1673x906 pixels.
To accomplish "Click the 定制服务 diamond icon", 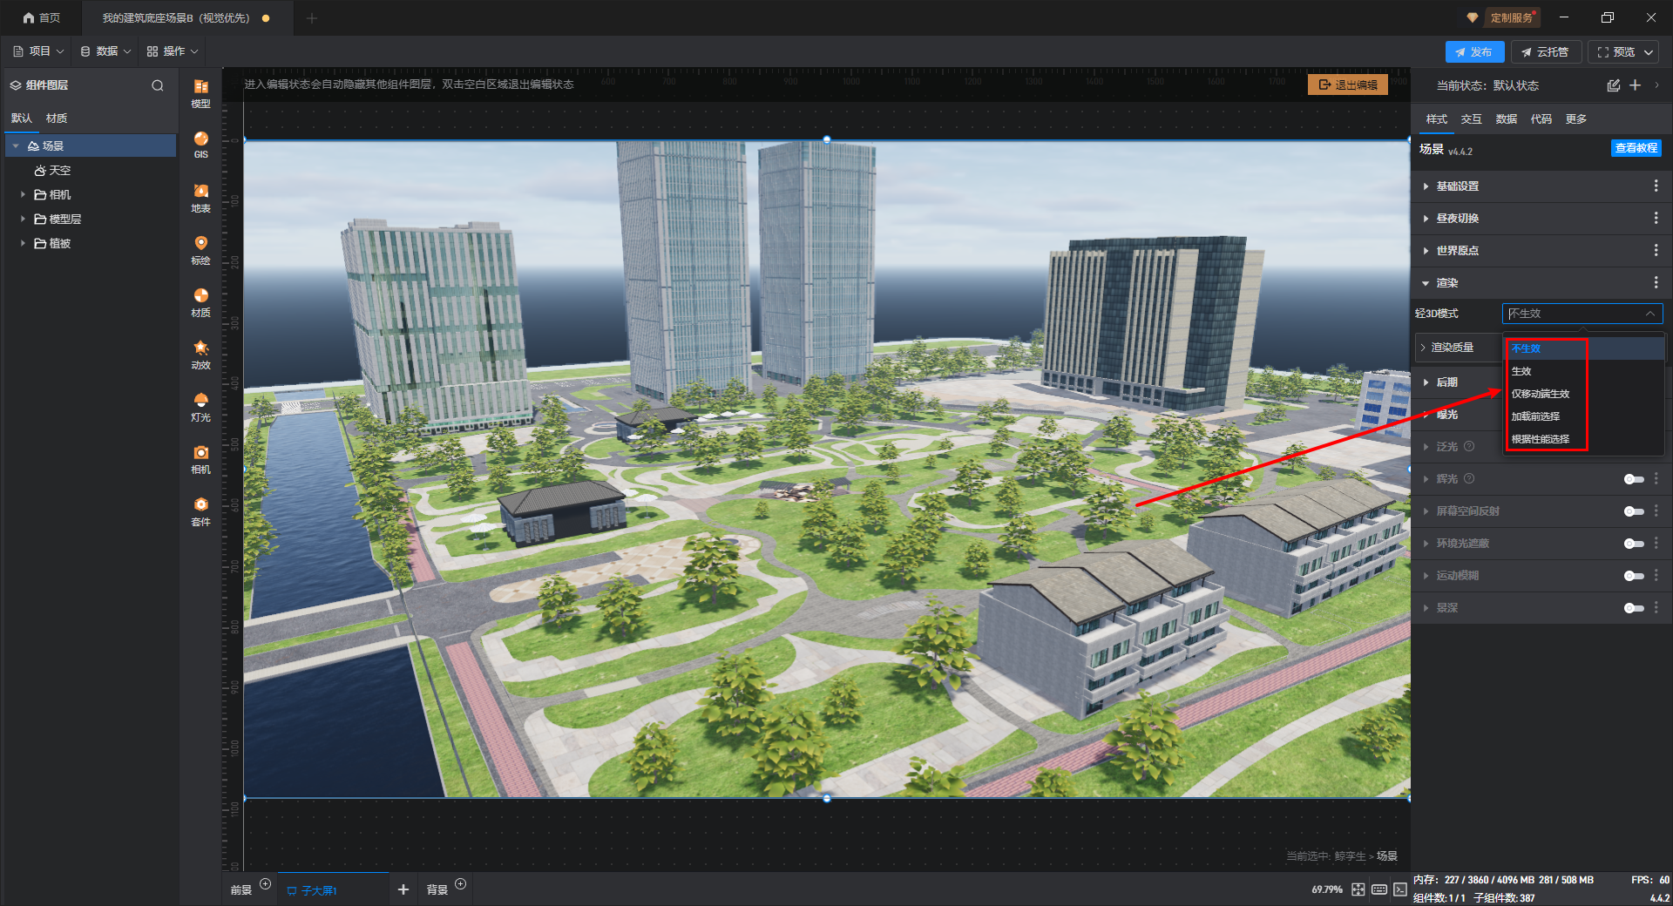I will click(x=1473, y=17).
